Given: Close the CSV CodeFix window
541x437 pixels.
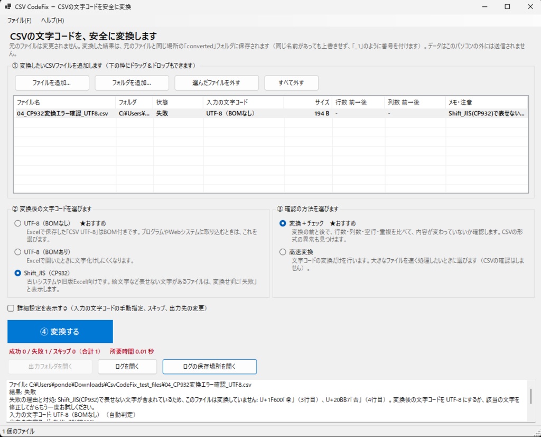Looking at the screenshot, I should click(530, 6).
